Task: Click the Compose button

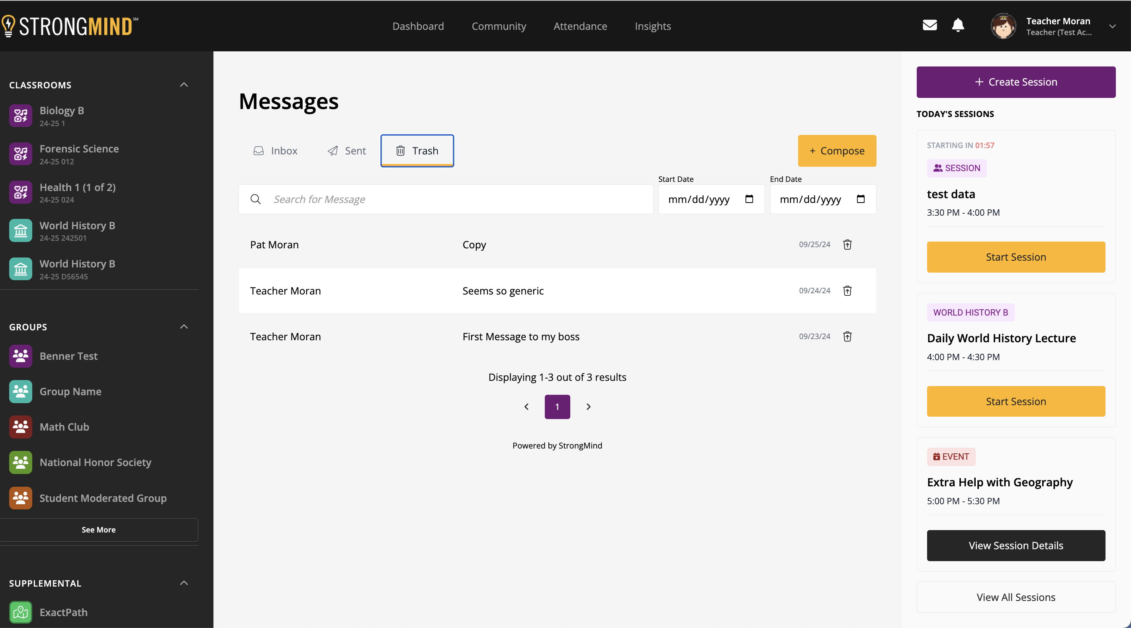Action: tap(837, 151)
